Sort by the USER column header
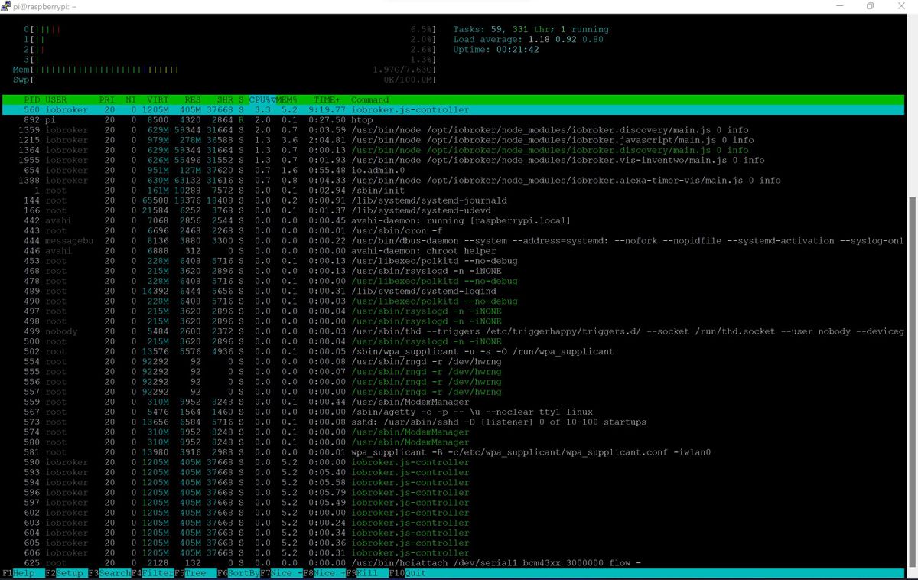Screen dimensions: 918x580 pyautogui.click(x=56, y=99)
